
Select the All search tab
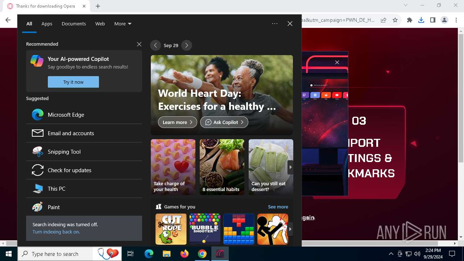(x=29, y=24)
